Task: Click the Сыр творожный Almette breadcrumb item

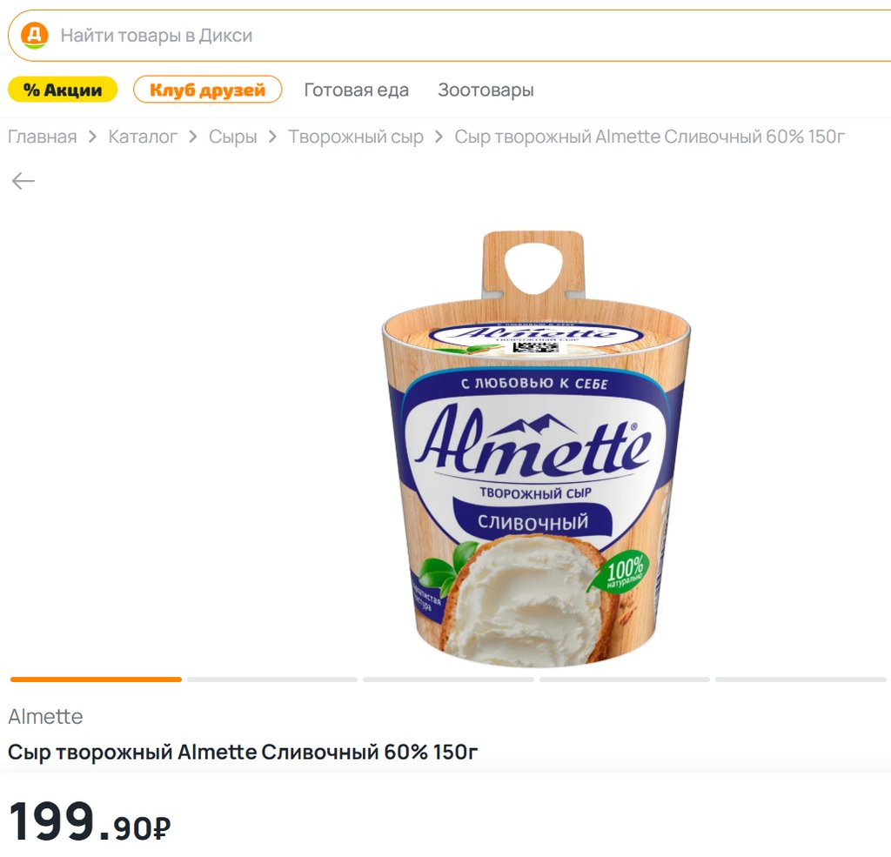Action: click(649, 137)
